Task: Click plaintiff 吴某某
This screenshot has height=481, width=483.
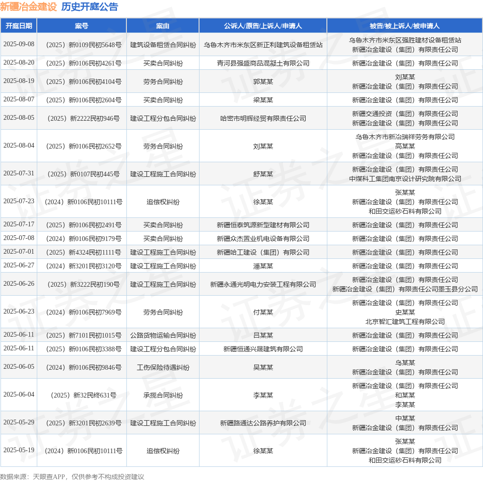Action: (x=263, y=368)
